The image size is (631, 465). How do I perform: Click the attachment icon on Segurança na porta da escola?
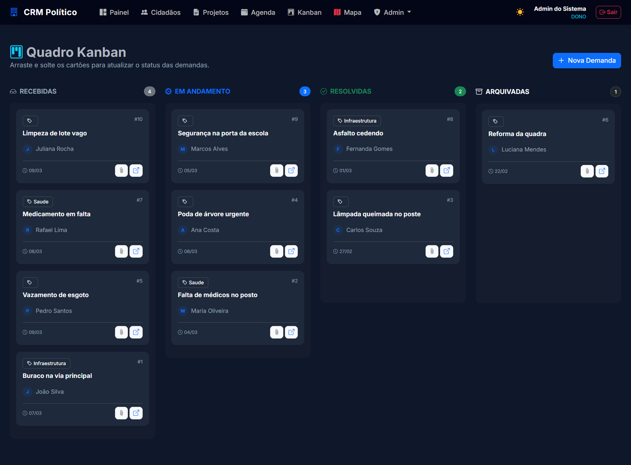276,170
